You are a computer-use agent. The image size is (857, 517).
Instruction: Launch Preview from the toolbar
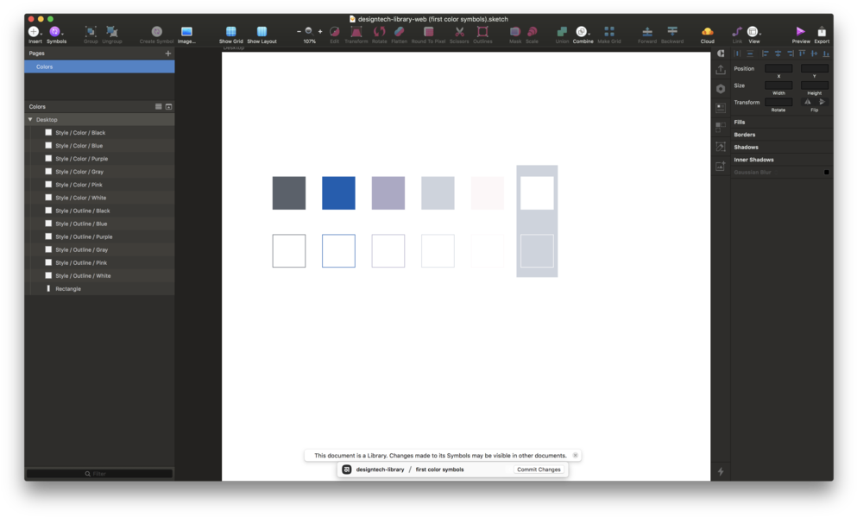(x=800, y=32)
